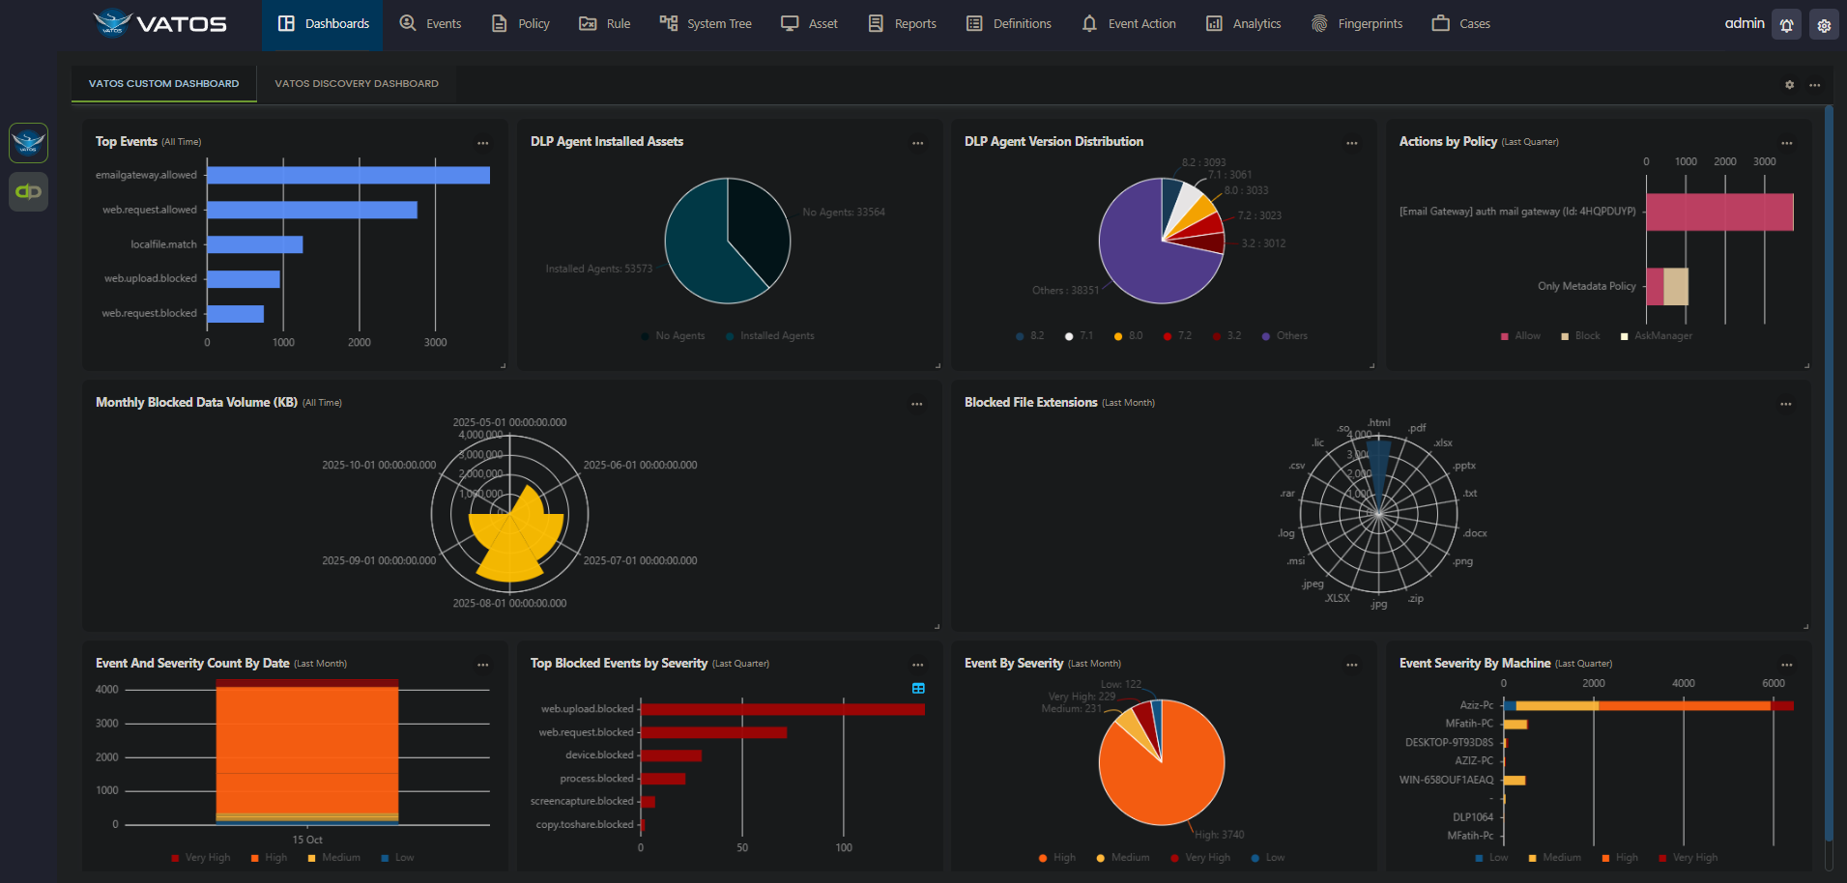Open the notifications bell

1786,24
